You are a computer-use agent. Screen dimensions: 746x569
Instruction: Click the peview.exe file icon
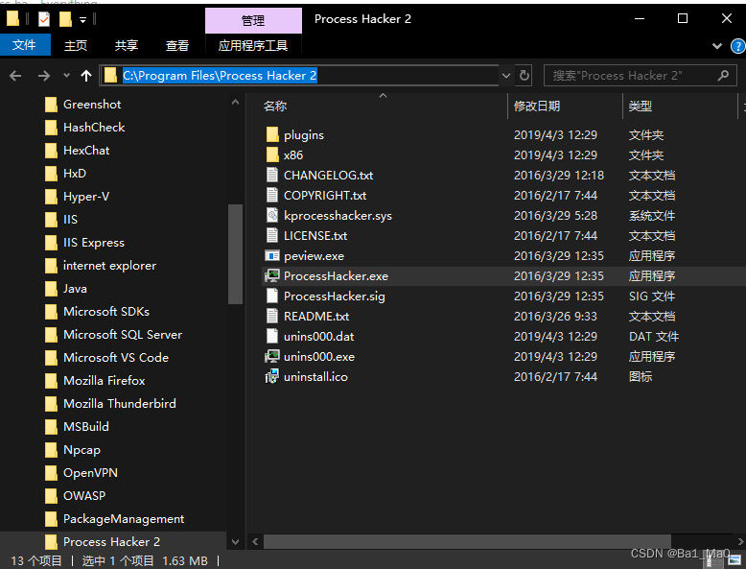pyautogui.click(x=272, y=256)
